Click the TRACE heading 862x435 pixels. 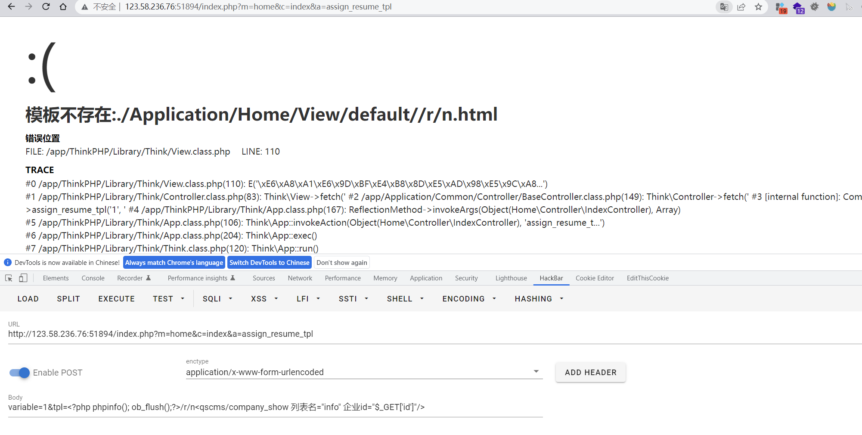[x=40, y=170]
